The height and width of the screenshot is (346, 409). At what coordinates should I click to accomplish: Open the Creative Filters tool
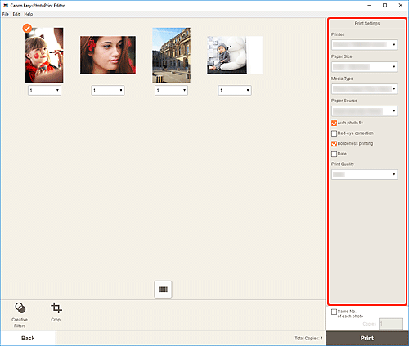20,315
